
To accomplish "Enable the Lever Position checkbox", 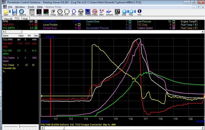I will (79, 25).
